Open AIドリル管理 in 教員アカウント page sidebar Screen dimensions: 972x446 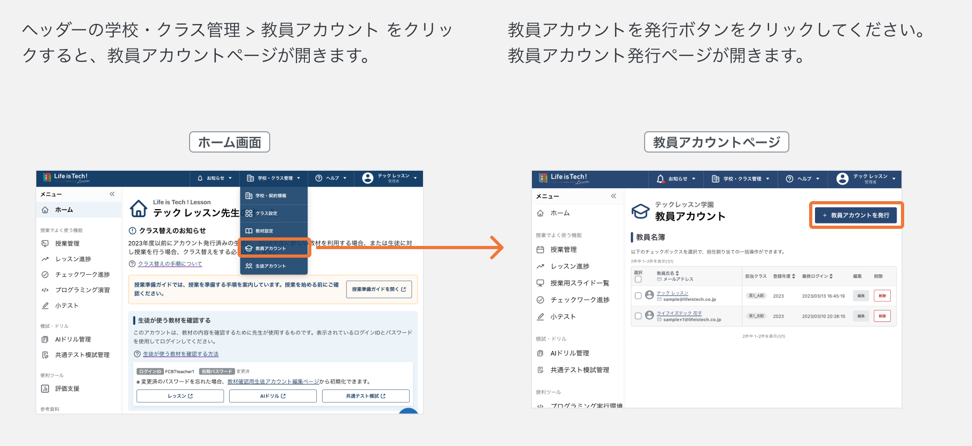[563, 353]
